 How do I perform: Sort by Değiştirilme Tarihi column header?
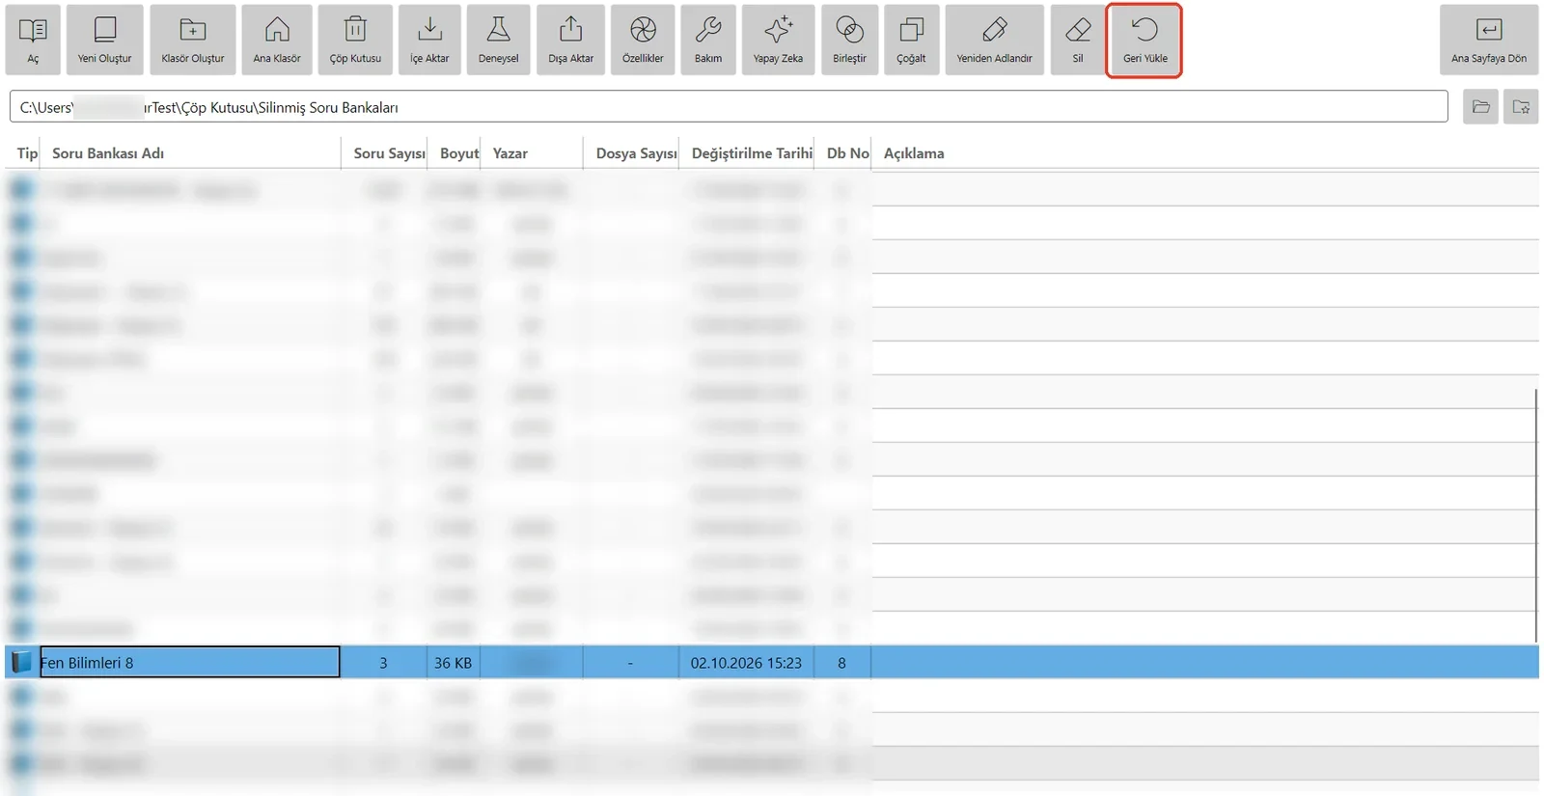(752, 153)
